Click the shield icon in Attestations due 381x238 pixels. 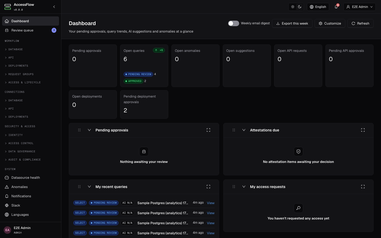(x=298, y=152)
